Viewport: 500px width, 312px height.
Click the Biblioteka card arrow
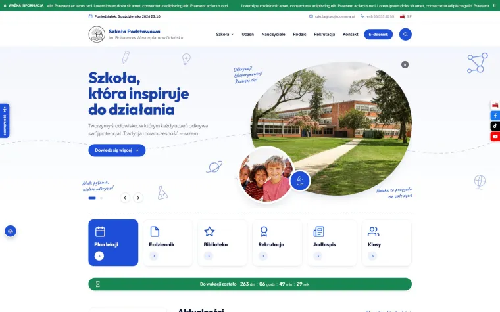(209, 256)
